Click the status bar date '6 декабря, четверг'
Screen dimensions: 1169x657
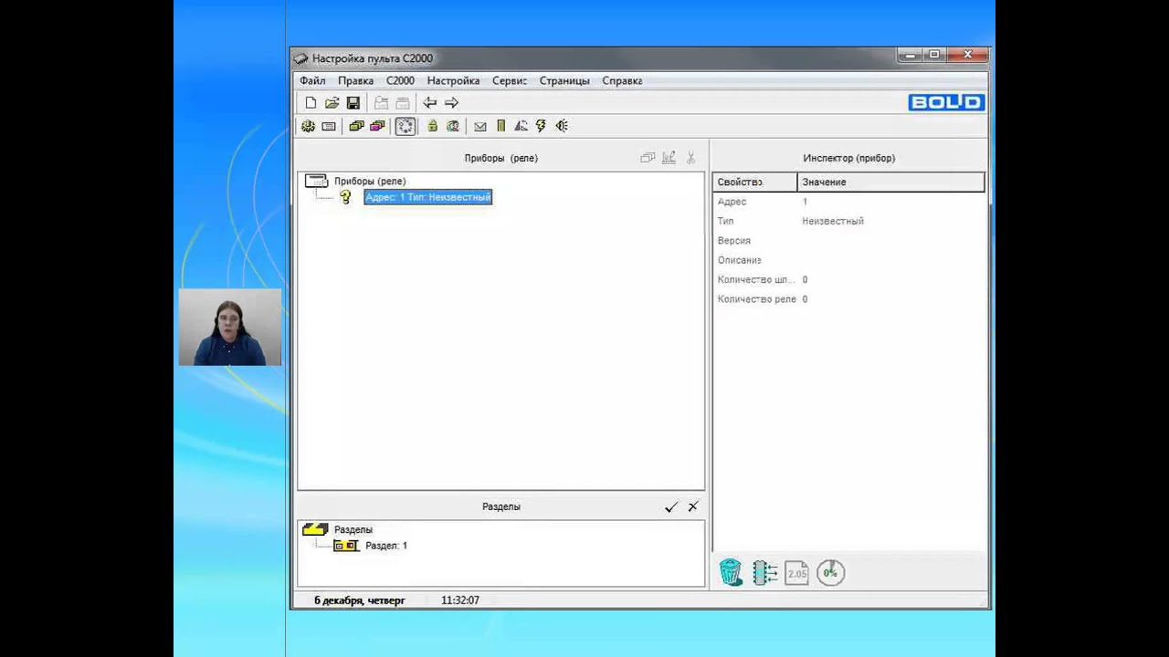coord(360,600)
